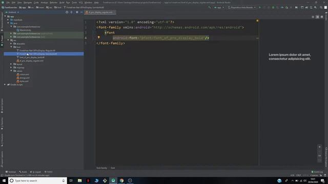Click the green Run app button

260,8
